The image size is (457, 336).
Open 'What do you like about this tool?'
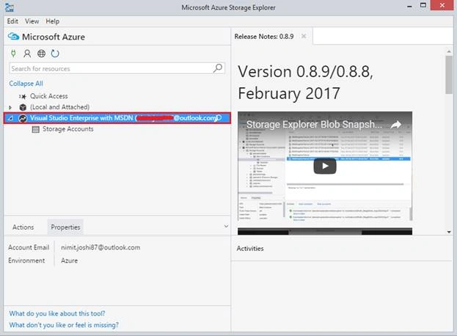[57, 313]
